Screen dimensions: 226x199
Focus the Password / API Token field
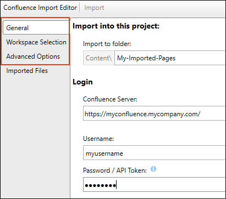click(155, 185)
